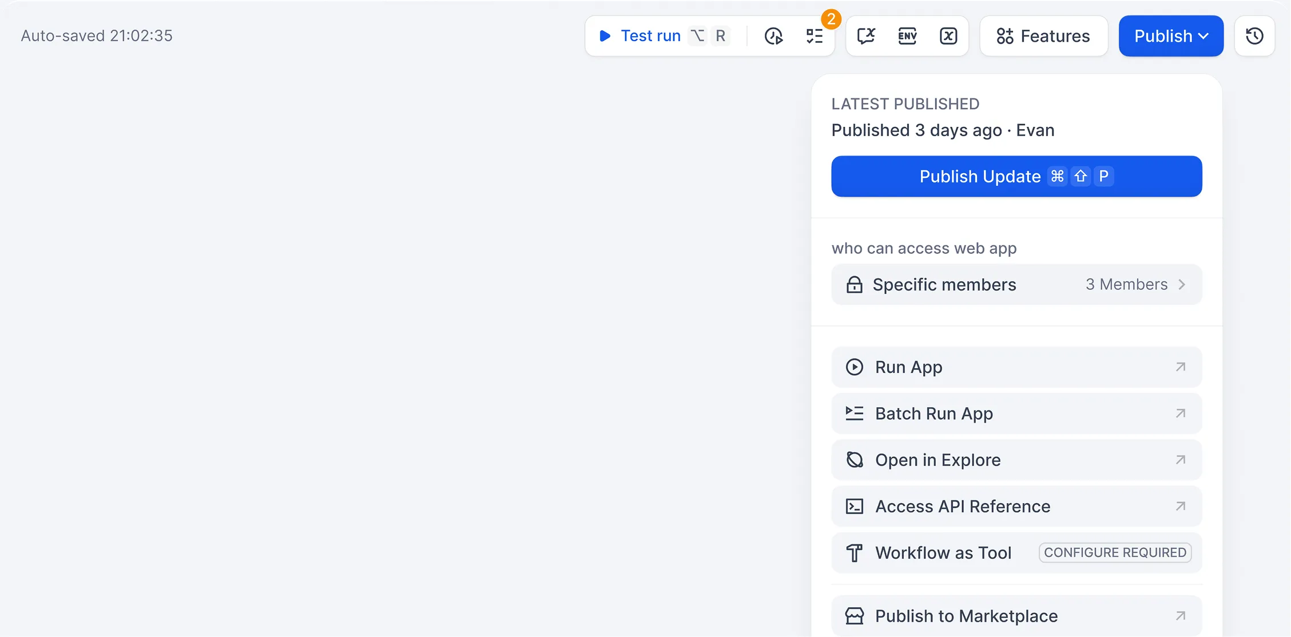Click Publish Update button

1016,176
